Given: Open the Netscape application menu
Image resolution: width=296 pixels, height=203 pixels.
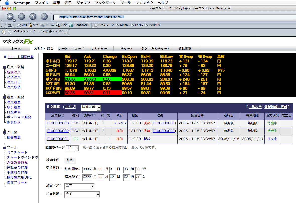Looking at the screenshot, I should point(22,3).
